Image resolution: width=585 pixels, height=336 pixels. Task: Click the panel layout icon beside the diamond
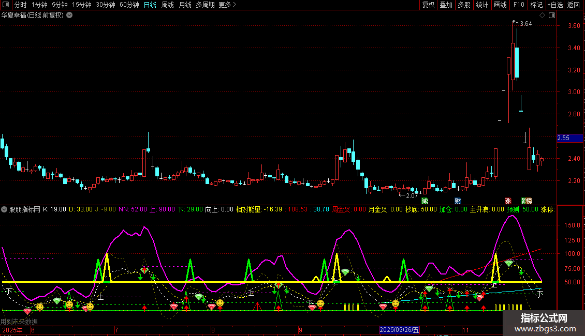pos(552,16)
